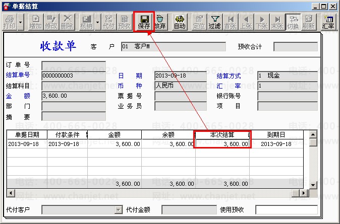Click the 预收 toolbar icon
Image resolution: width=340 pixels, height=224 pixels.
(125, 22)
